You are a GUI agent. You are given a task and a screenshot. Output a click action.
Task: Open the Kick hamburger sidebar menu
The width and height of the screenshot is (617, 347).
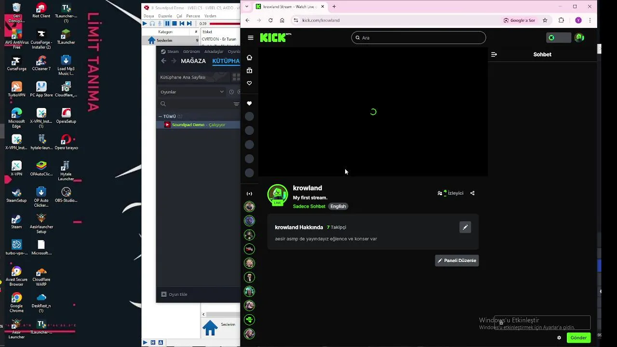point(251,38)
